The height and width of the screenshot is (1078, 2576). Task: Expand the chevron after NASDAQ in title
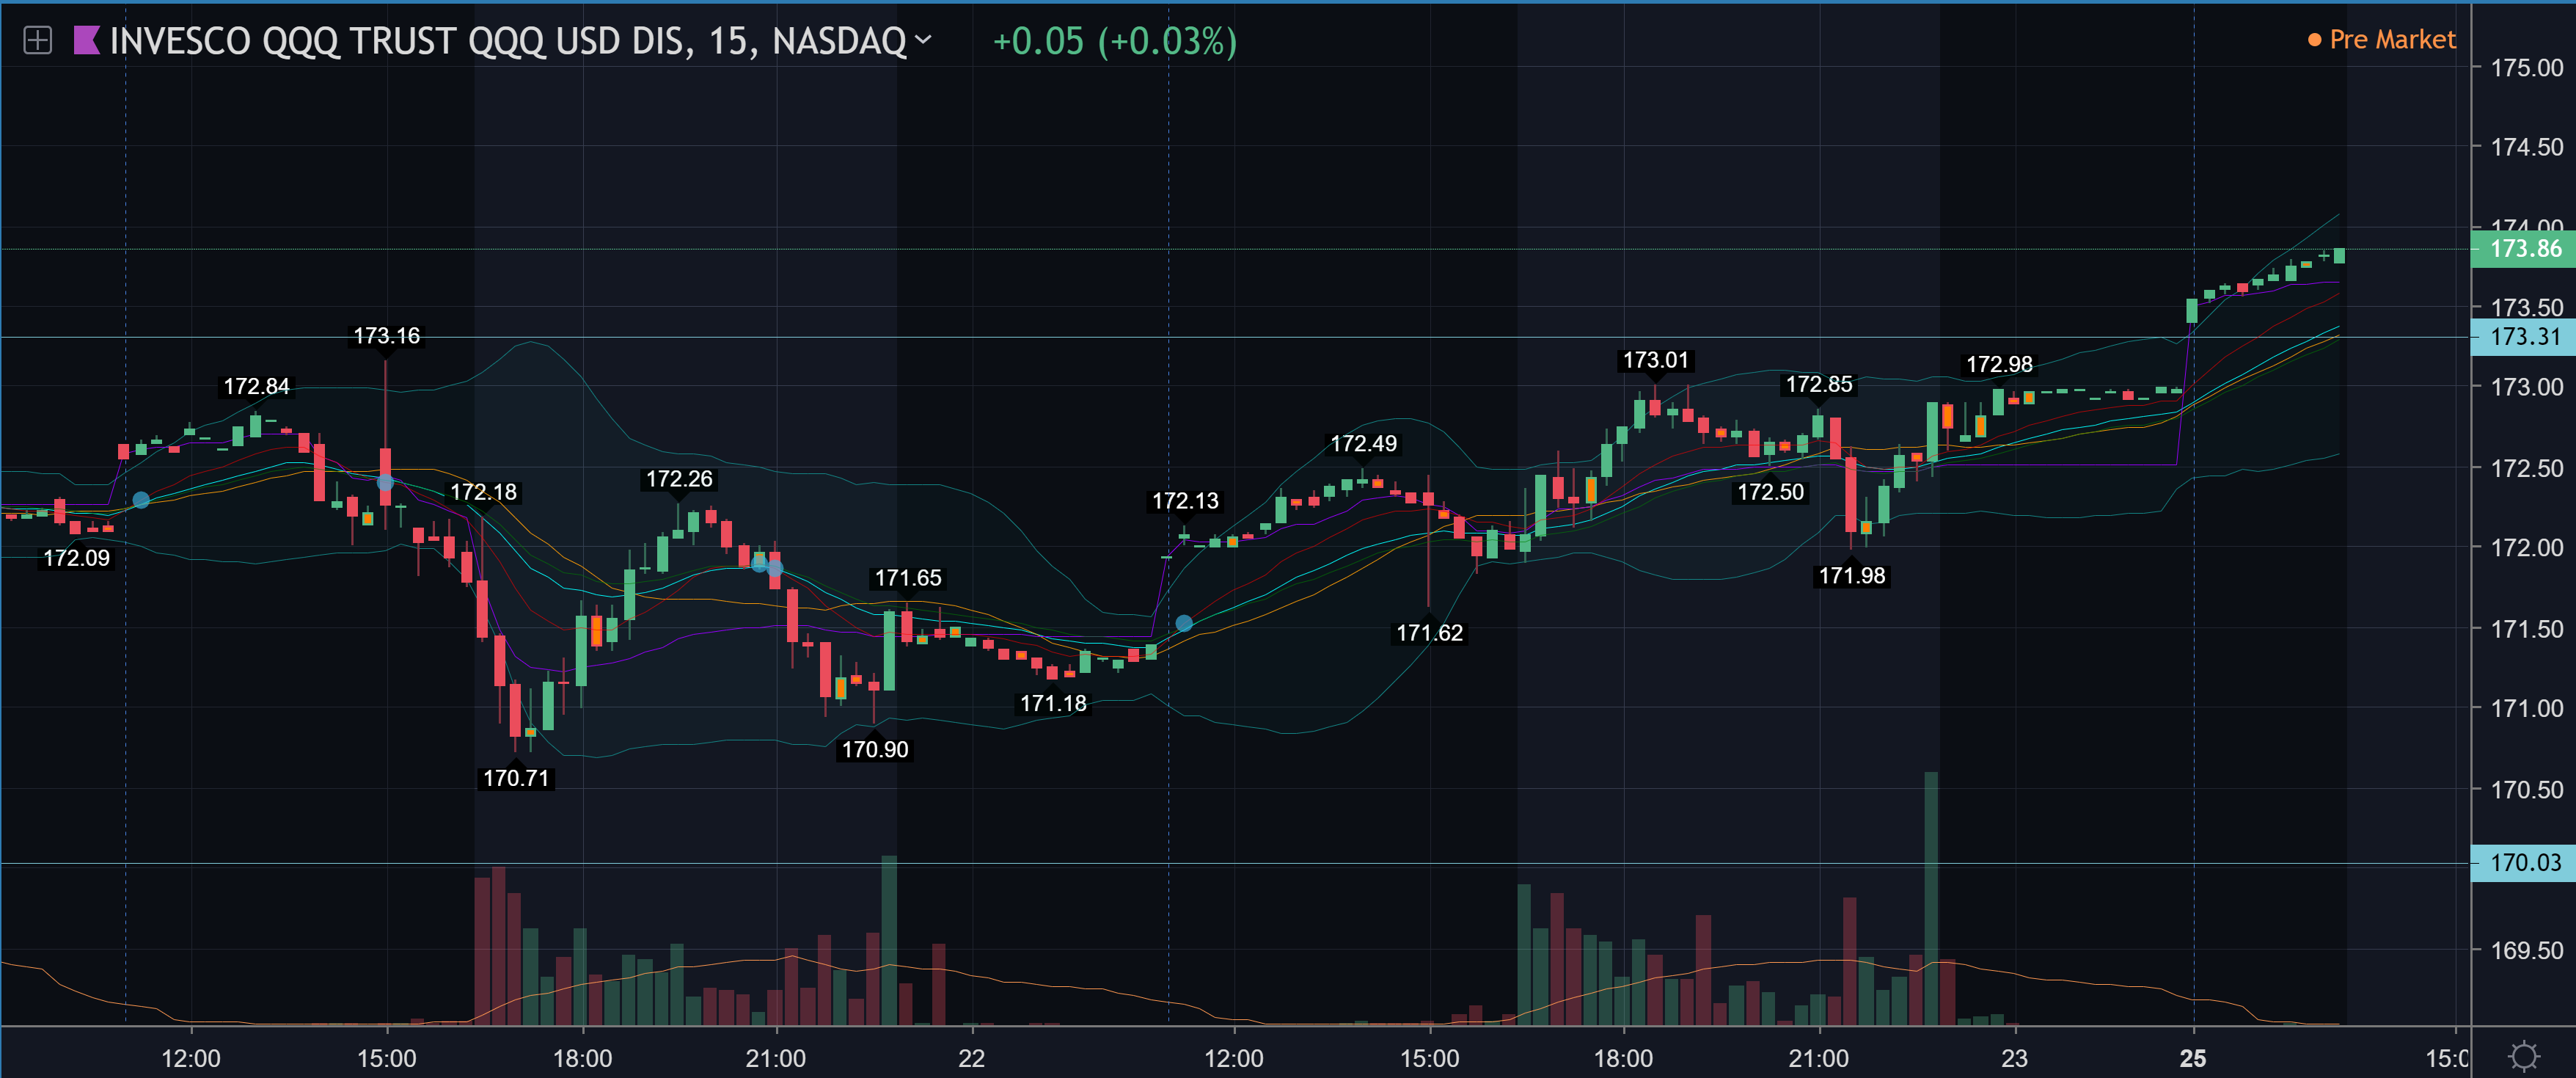(923, 40)
